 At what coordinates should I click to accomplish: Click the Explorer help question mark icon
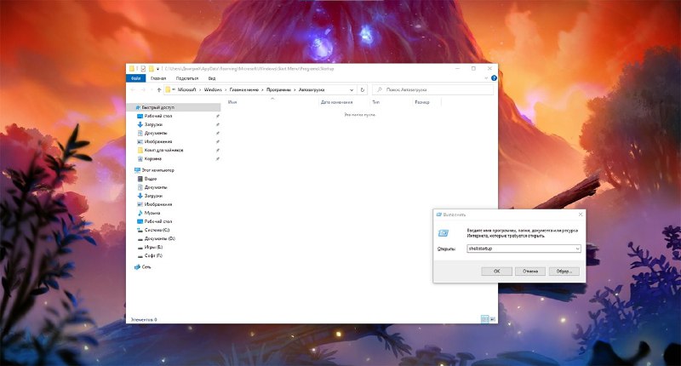(x=494, y=78)
